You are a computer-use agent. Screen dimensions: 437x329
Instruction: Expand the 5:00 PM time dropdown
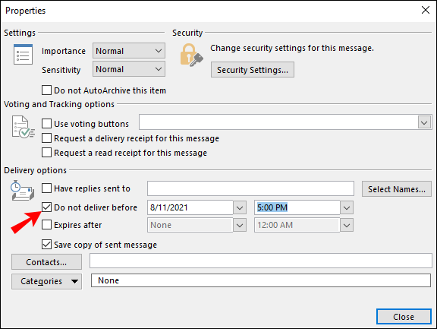347,207
